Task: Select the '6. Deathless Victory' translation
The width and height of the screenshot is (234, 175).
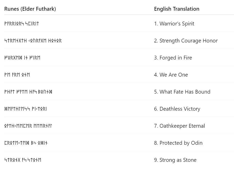Action: (177, 109)
